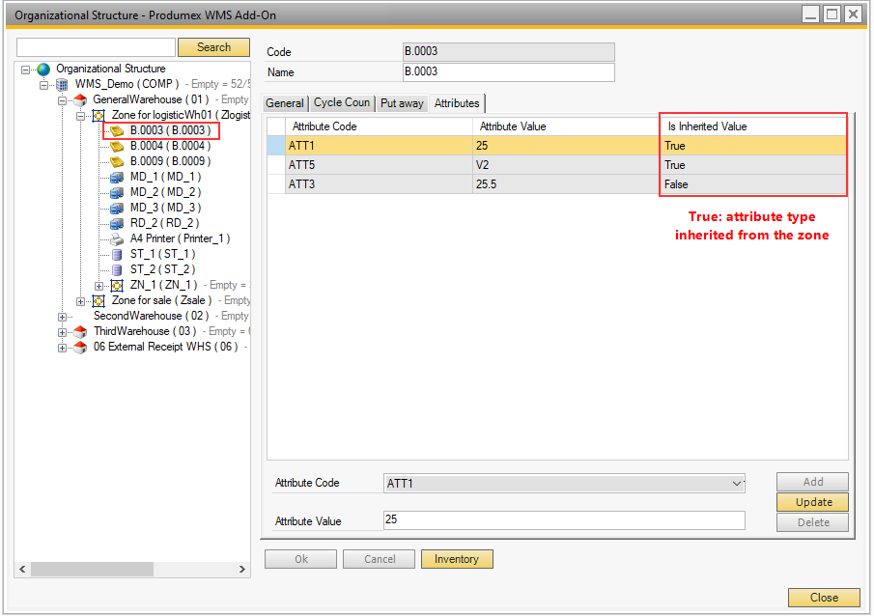Click the WMS_Demo company building icon
The width and height of the screenshot is (874, 616).
pyautogui.click(x=62, y=85)
